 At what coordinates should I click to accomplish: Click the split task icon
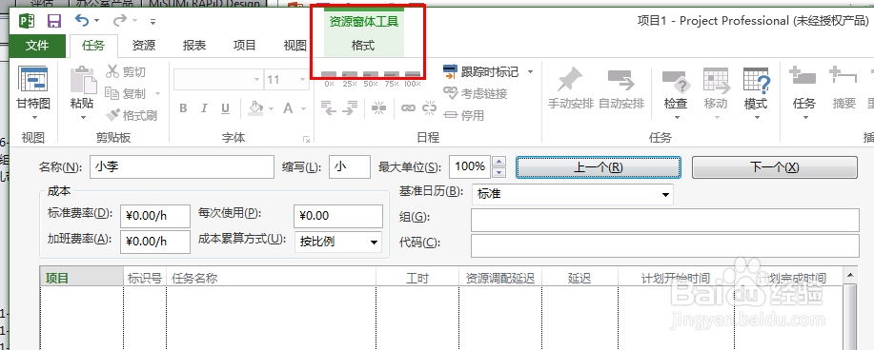tap(379, 108)
